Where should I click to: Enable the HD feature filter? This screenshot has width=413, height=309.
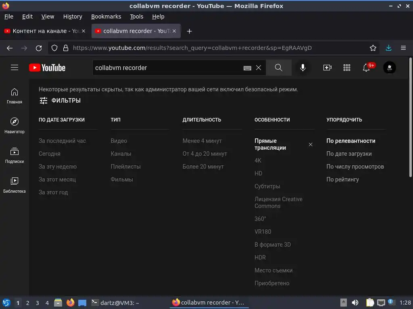pos(259,173)
